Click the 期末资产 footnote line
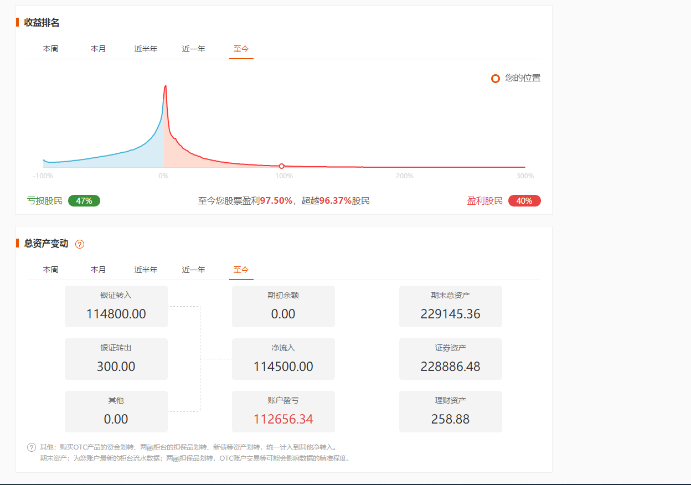691x485 pixels. [195, 458]
